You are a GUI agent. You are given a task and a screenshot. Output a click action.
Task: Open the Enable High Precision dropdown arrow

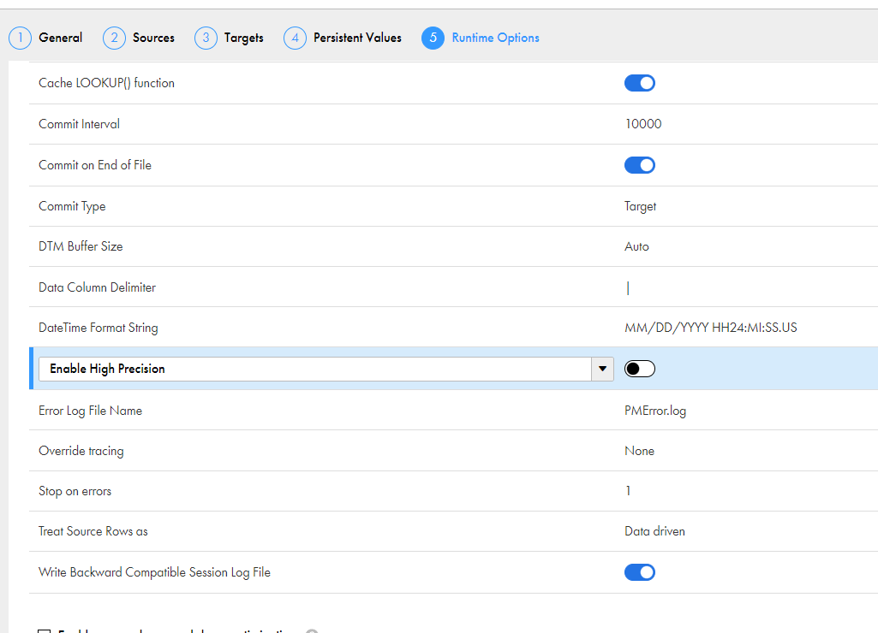tap(602, 369)
